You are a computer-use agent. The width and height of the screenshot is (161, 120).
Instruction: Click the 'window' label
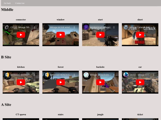[x=61, y=20]
